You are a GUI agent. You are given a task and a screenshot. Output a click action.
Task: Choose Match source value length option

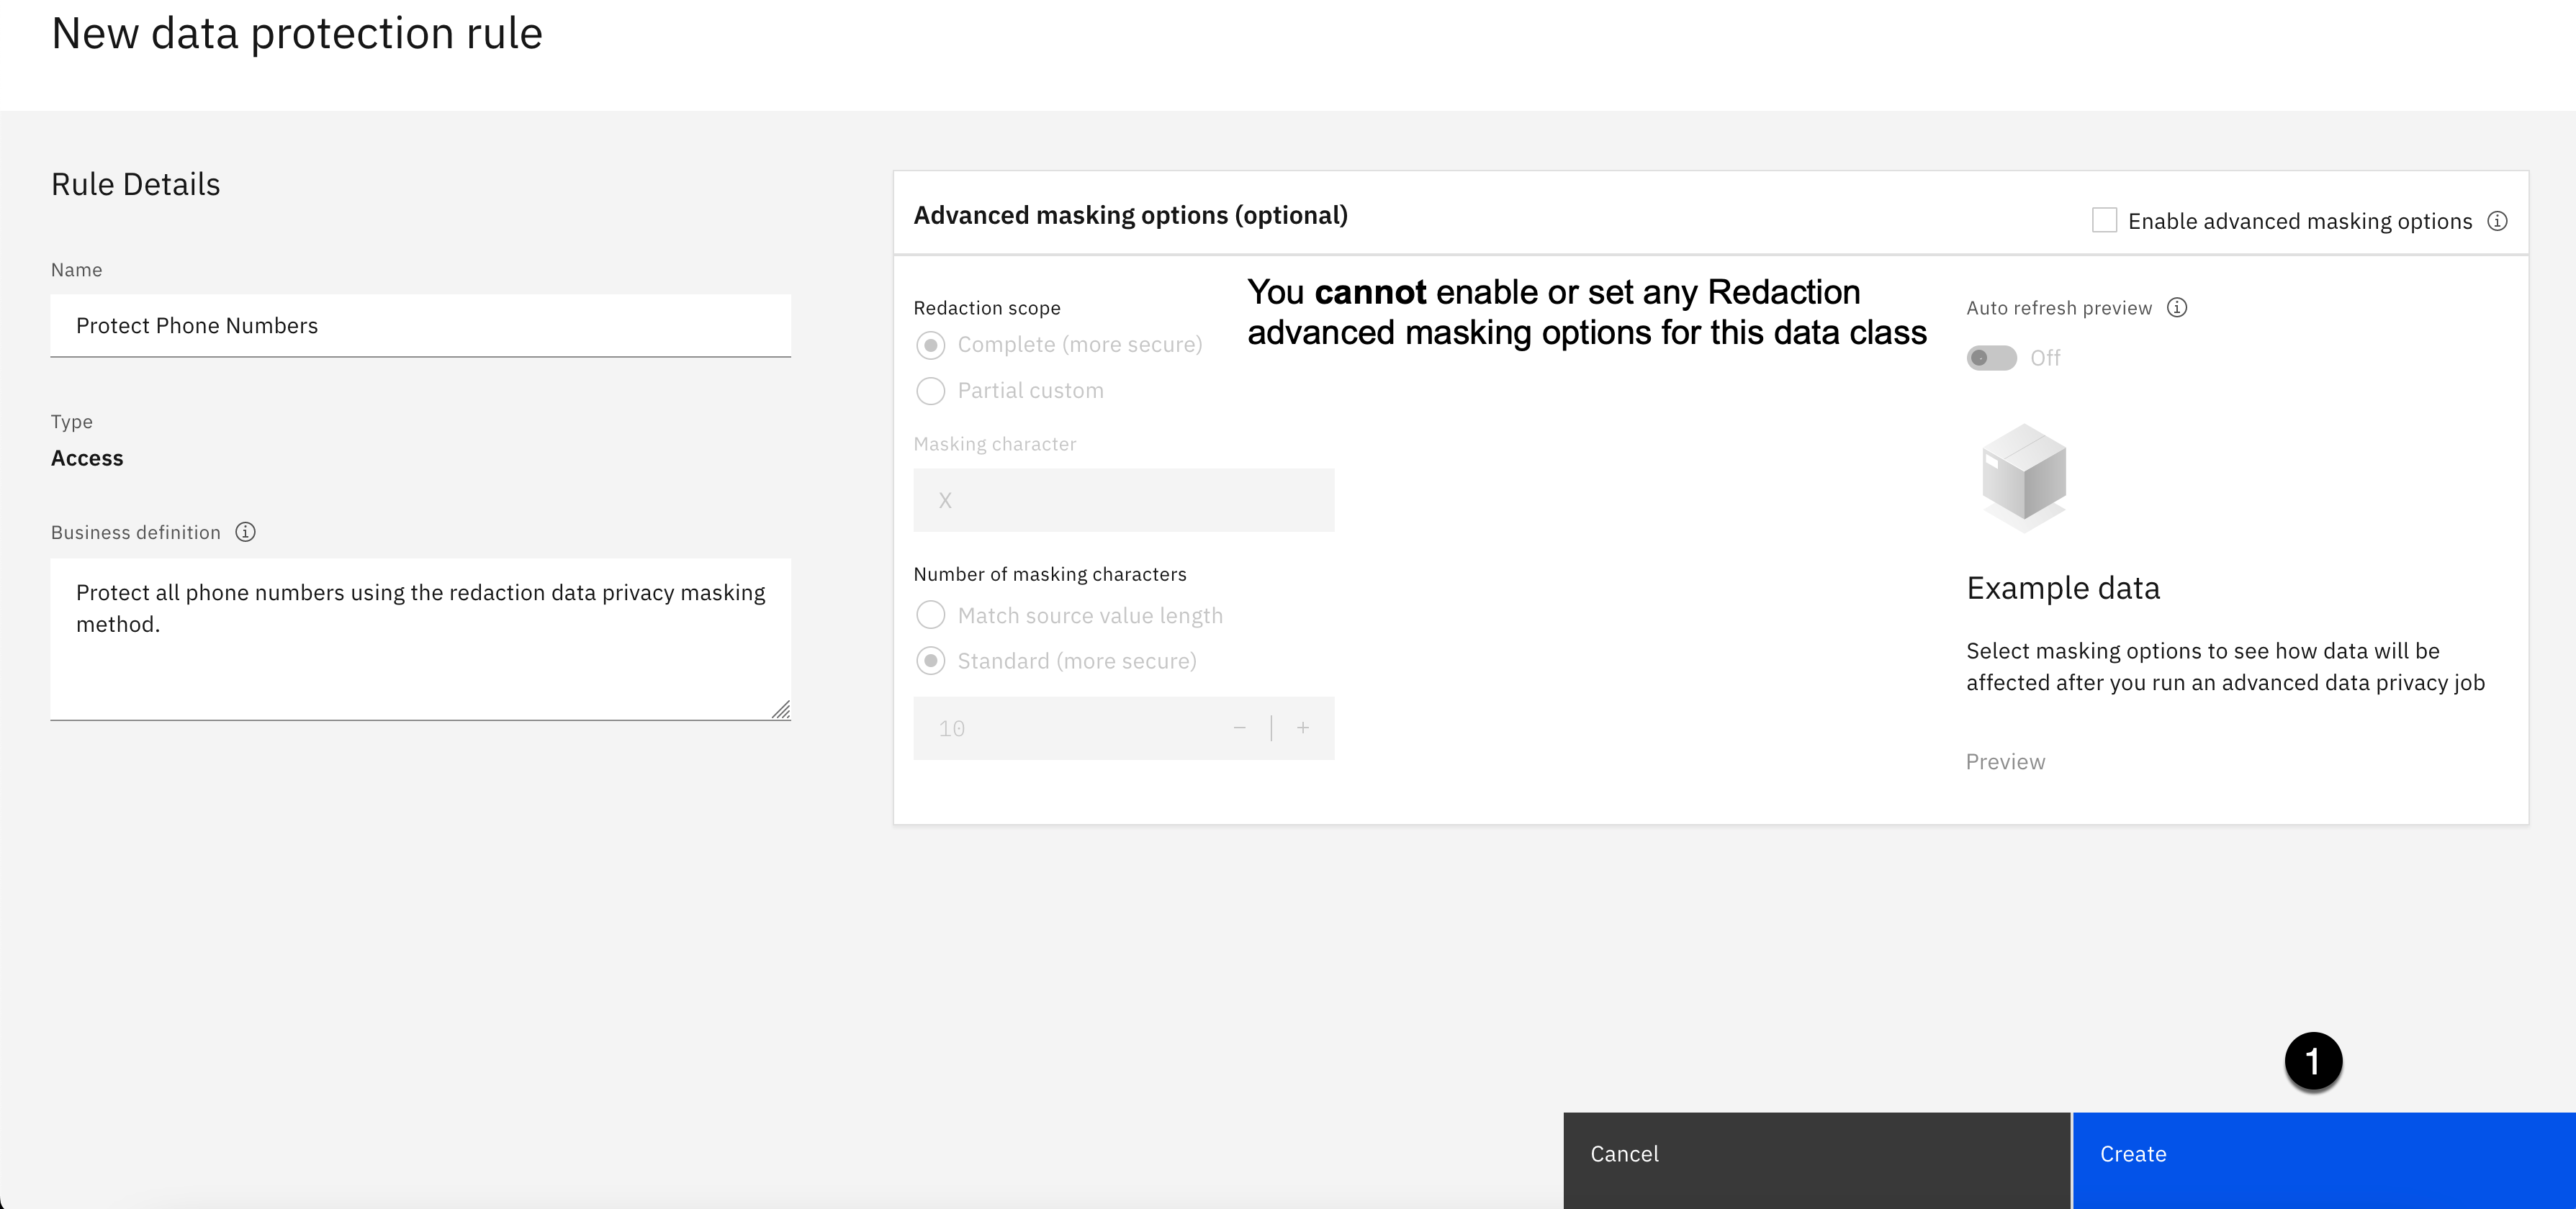click(x=931, y=615)
